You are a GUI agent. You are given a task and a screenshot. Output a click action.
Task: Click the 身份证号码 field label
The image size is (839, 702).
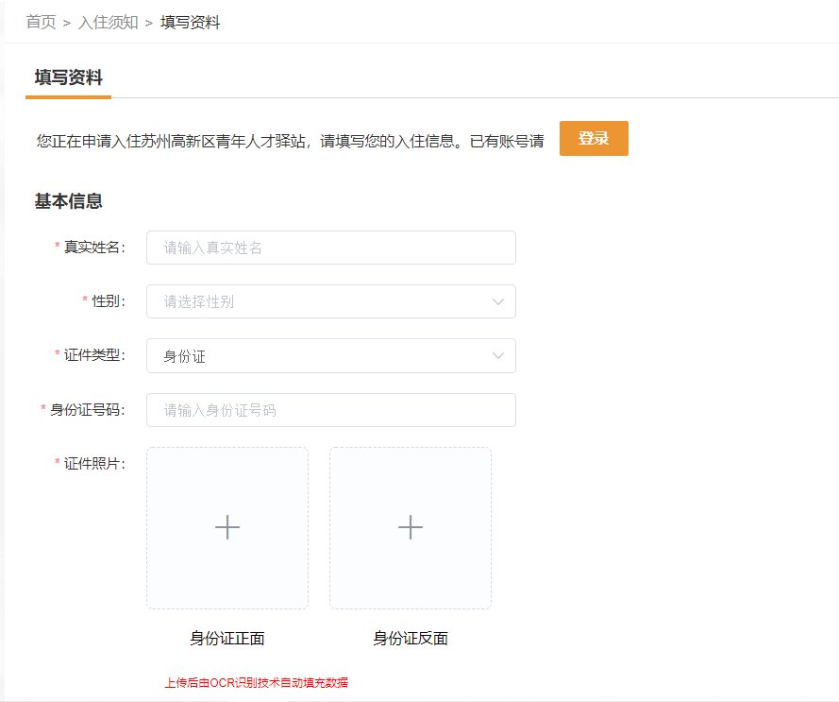click(x=88, y=410)
